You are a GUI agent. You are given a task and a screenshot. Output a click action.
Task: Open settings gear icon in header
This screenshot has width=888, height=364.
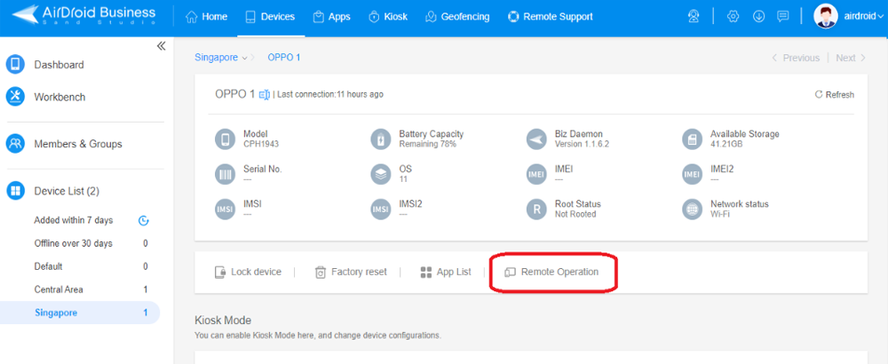pos(733,16)
